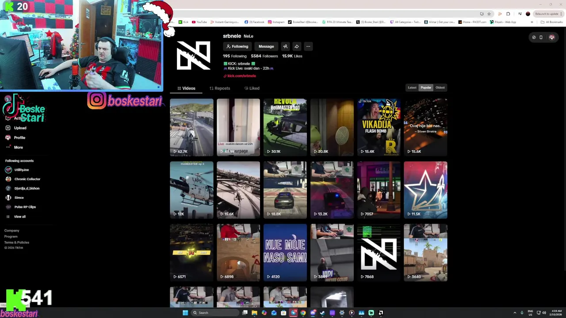Open the three-dots more options menu
The height and width of the screenshot is (318, 566).
click(308, 46)
